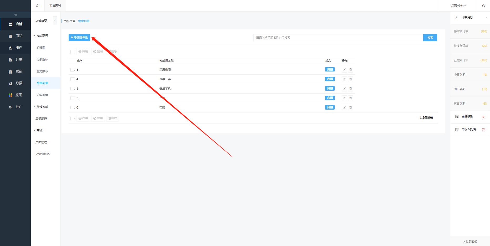Delete the 电脑 list group

(x=350, y=107)
